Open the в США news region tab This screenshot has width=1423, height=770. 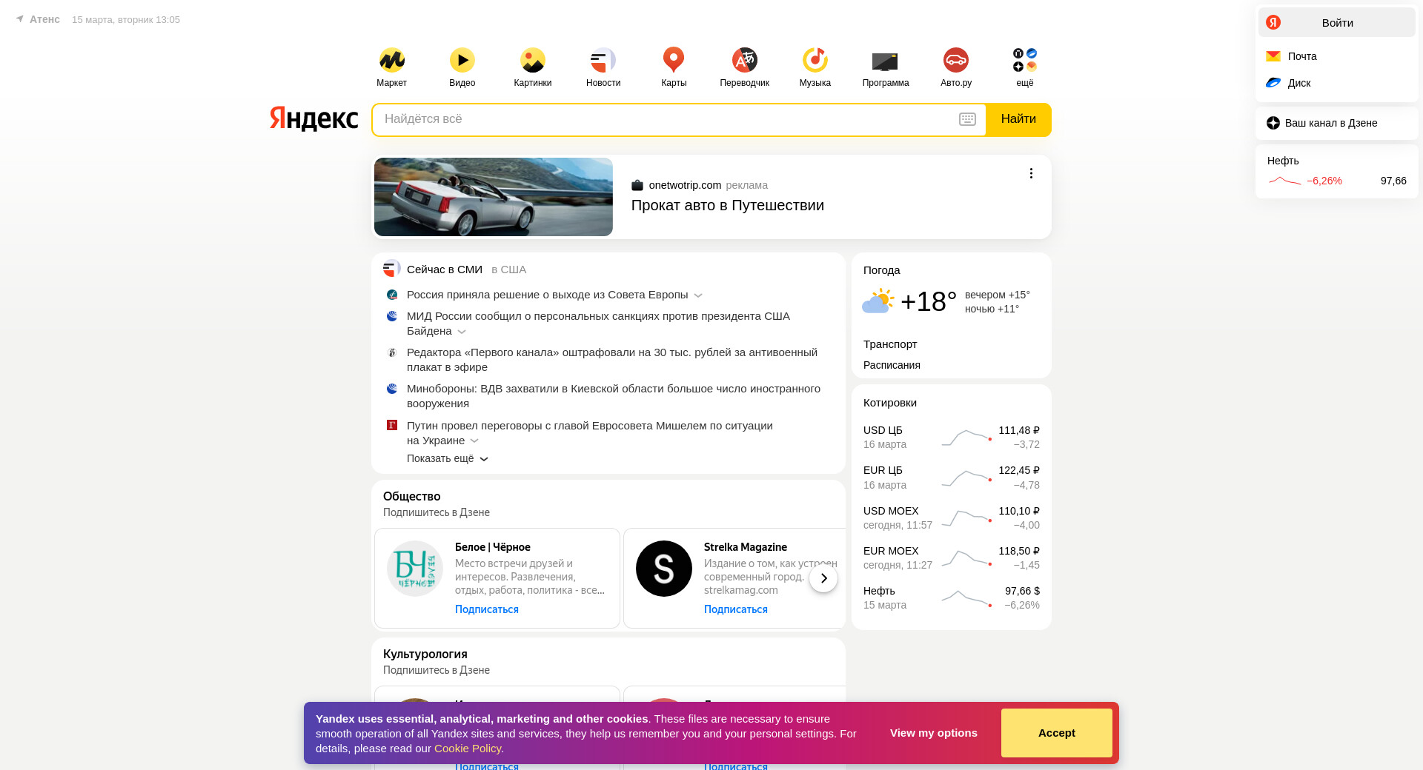click(509, 269)
